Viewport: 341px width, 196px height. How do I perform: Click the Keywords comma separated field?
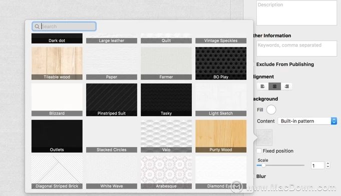[x=296, y=48]
